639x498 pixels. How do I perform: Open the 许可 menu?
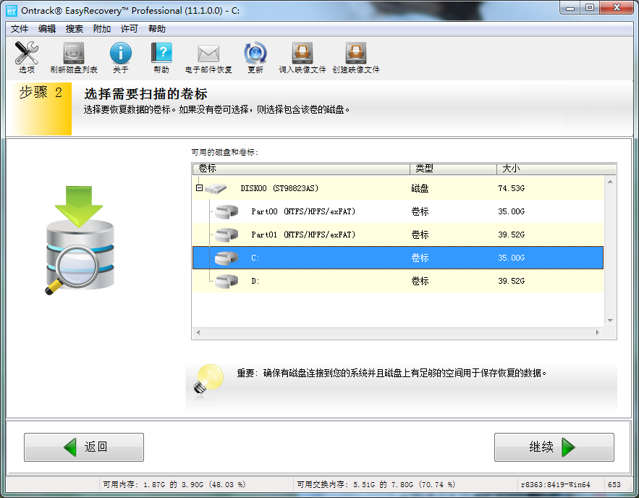(x=130, y=29)
